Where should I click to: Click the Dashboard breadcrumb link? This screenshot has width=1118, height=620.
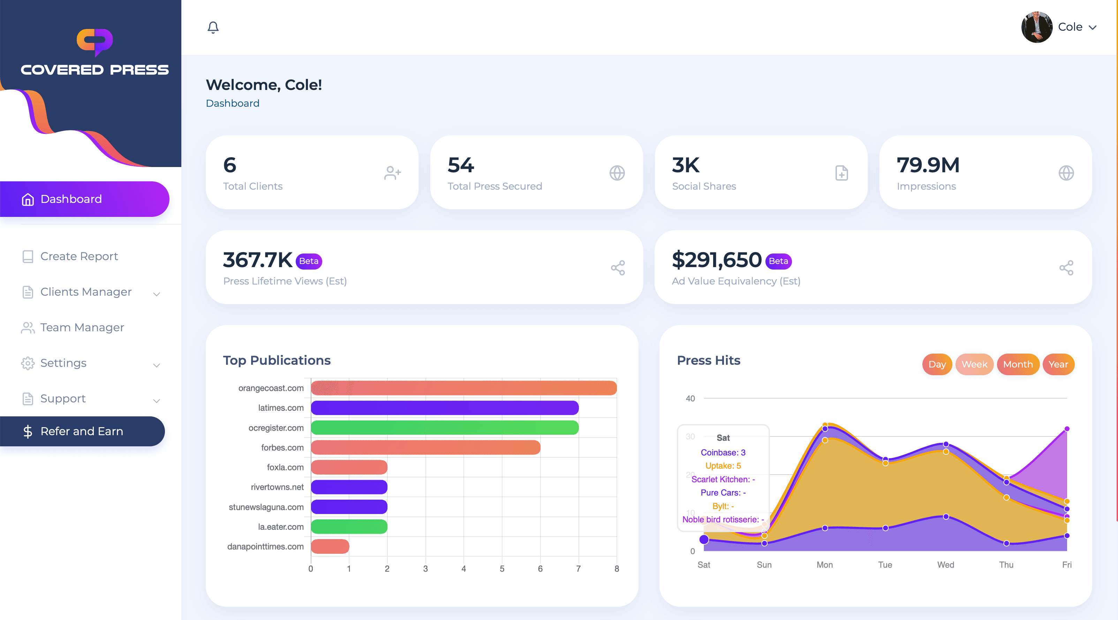[x=232, y=103]
